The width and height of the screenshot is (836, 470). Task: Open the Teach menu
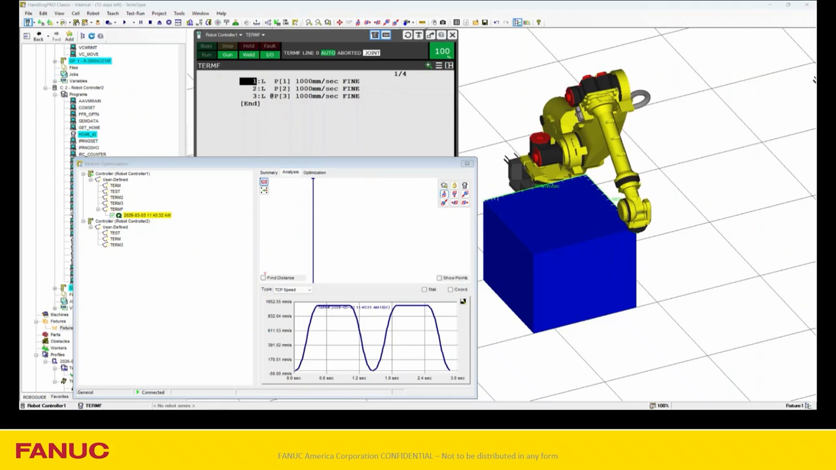coord(113,13)
